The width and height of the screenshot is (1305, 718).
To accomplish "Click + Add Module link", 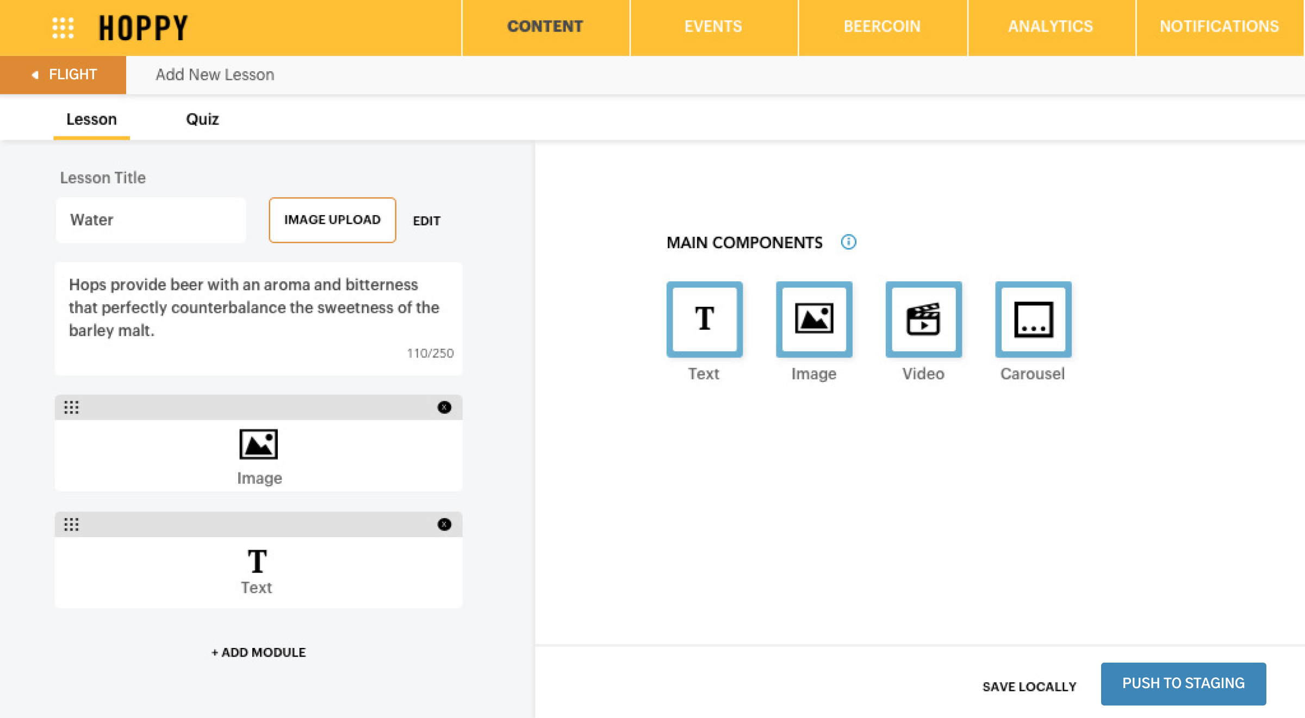I will click(x=259, y=652).
